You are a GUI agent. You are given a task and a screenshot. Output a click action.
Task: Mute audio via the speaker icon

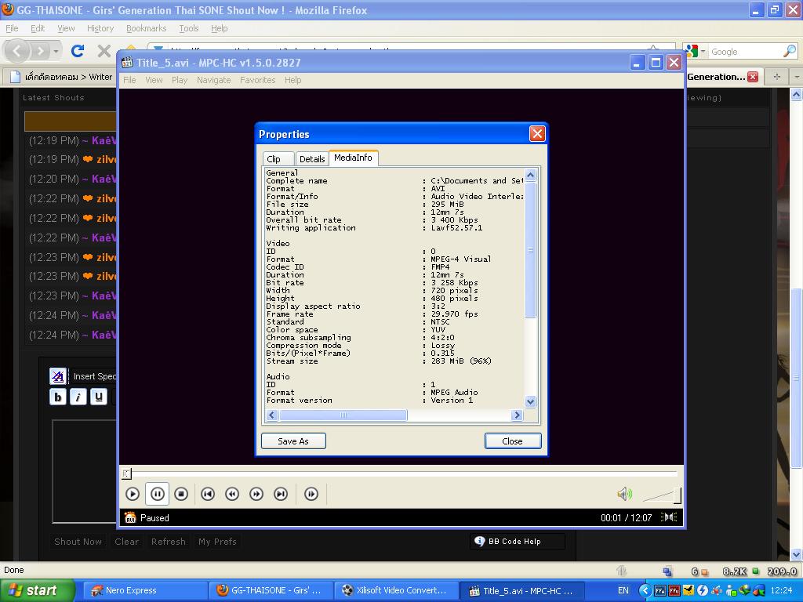[624, 494]
